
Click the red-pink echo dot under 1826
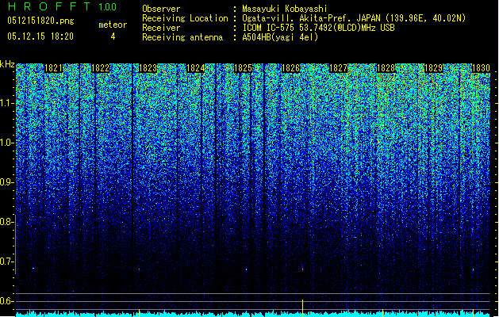coord(302,269)
